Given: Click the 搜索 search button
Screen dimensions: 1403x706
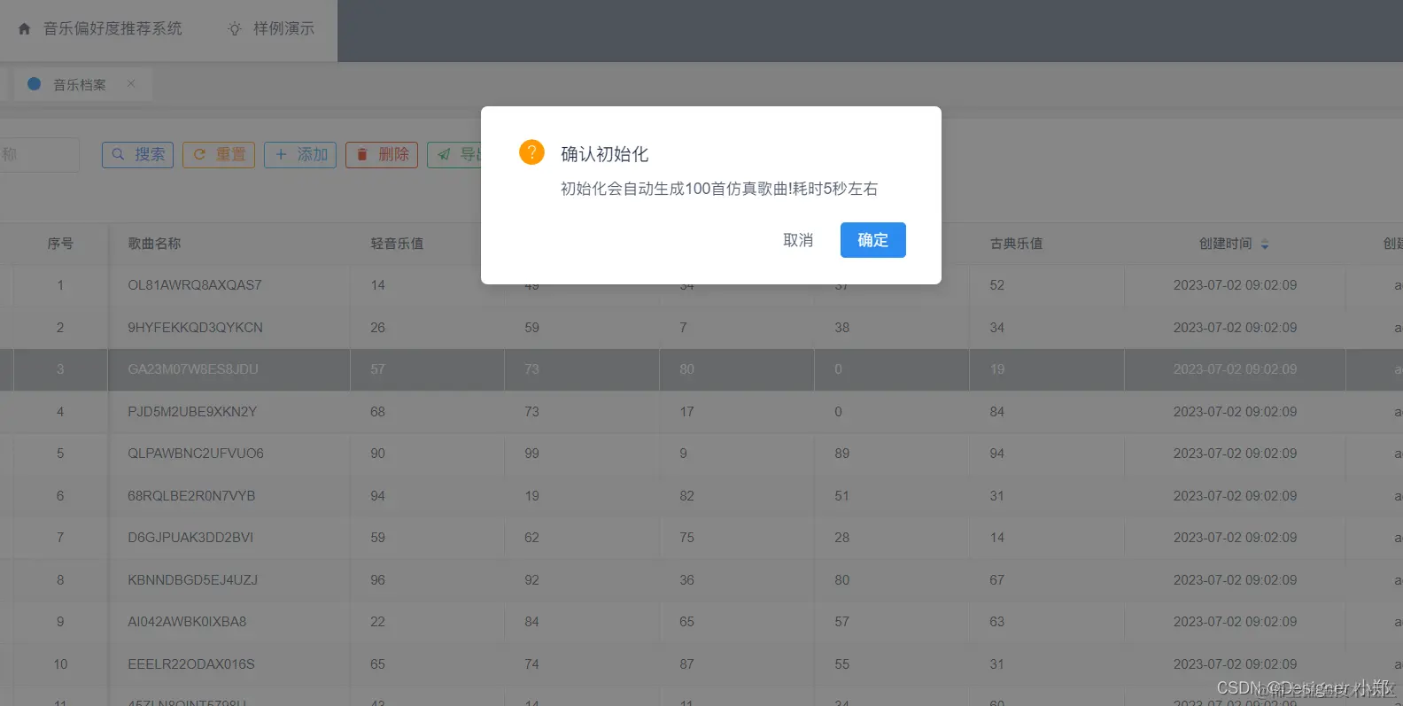Looking at the screenshot, I should 137,154.
